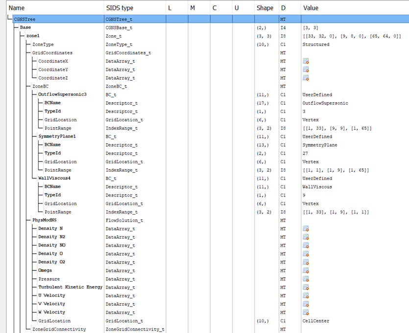
Task: Select PointRange under WallViscous4
Action: click(x=58, y=212)
